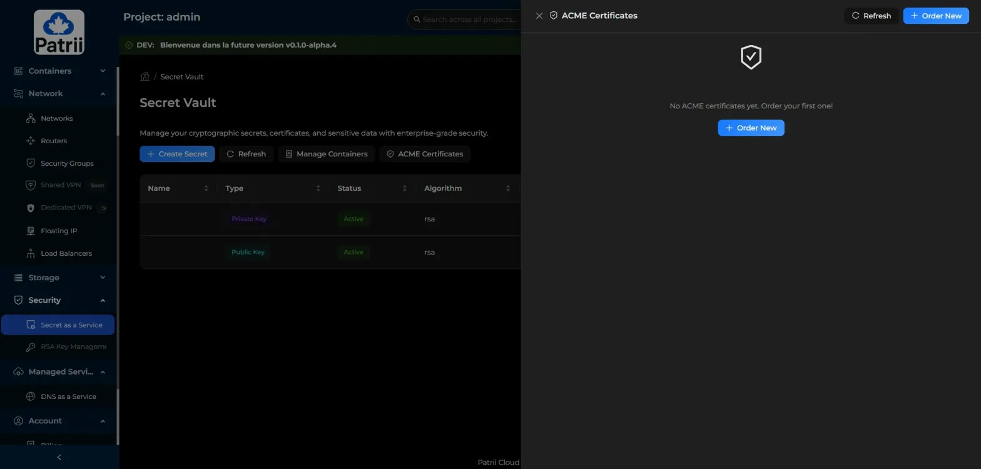Click the Public Key type tag
The width and height of the screenshot is (981, 469).
point(248,252)
